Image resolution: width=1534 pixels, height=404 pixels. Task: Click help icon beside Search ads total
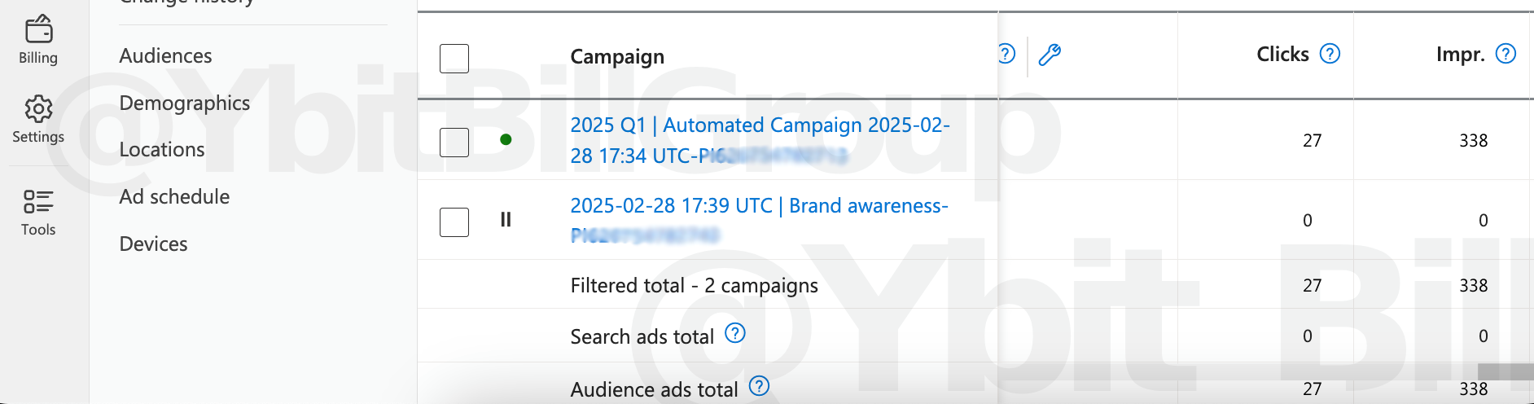point(735,333)
